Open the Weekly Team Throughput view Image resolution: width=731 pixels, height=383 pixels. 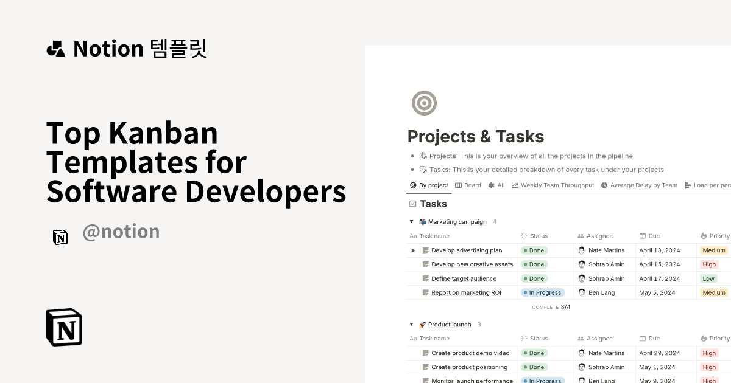(x=557, y=185)
